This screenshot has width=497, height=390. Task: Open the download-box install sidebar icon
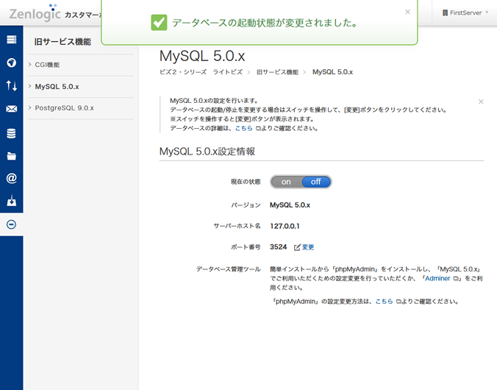(x=11, y=202)
